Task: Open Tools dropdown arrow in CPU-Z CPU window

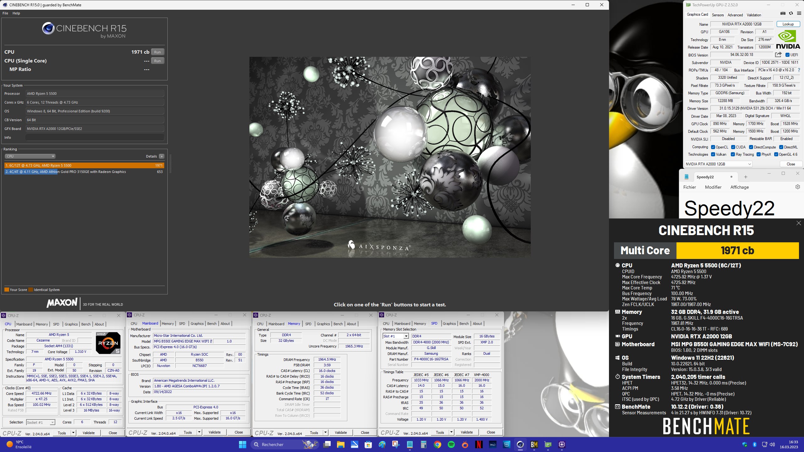Action: (x=73, y=433)
